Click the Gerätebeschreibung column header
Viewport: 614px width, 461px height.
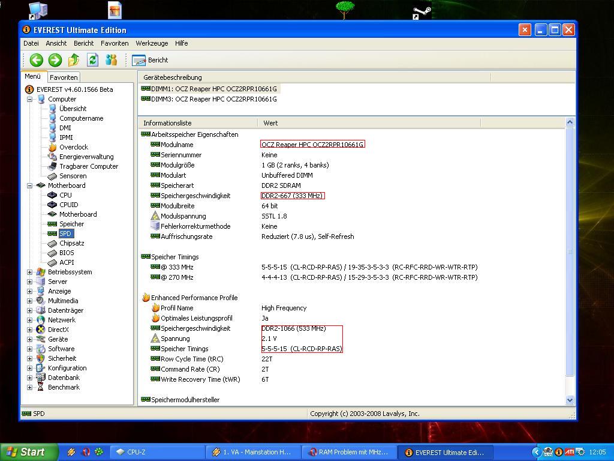[314, 77]
